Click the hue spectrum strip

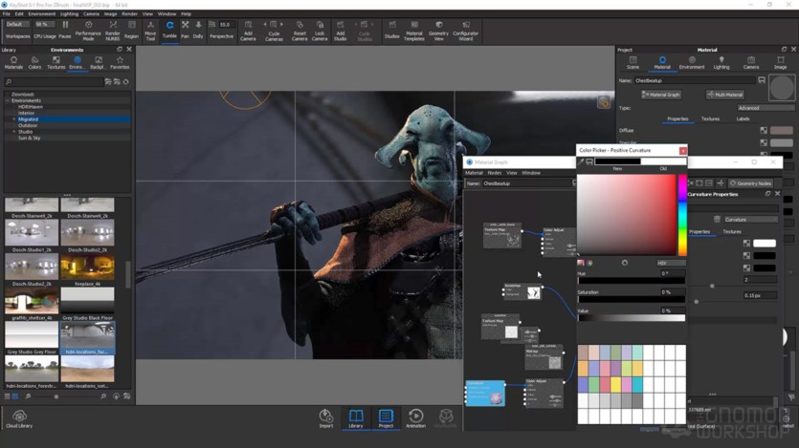click(x=682, y=215)
